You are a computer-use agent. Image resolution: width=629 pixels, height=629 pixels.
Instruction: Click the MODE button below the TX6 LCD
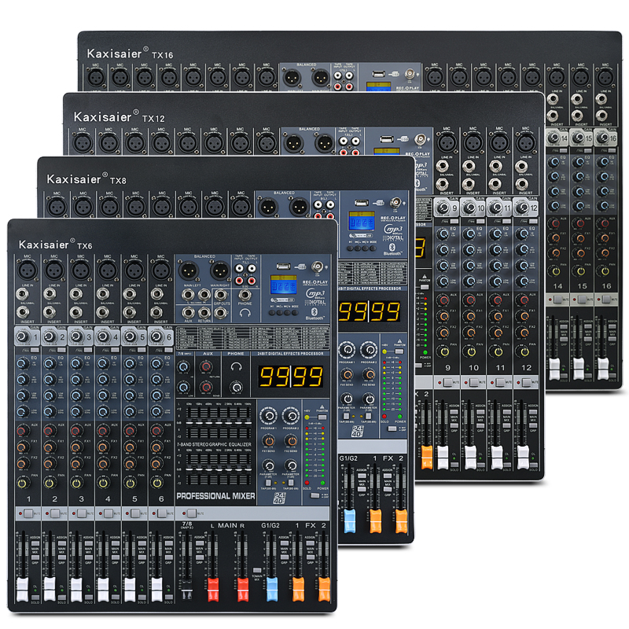[294, 312]
